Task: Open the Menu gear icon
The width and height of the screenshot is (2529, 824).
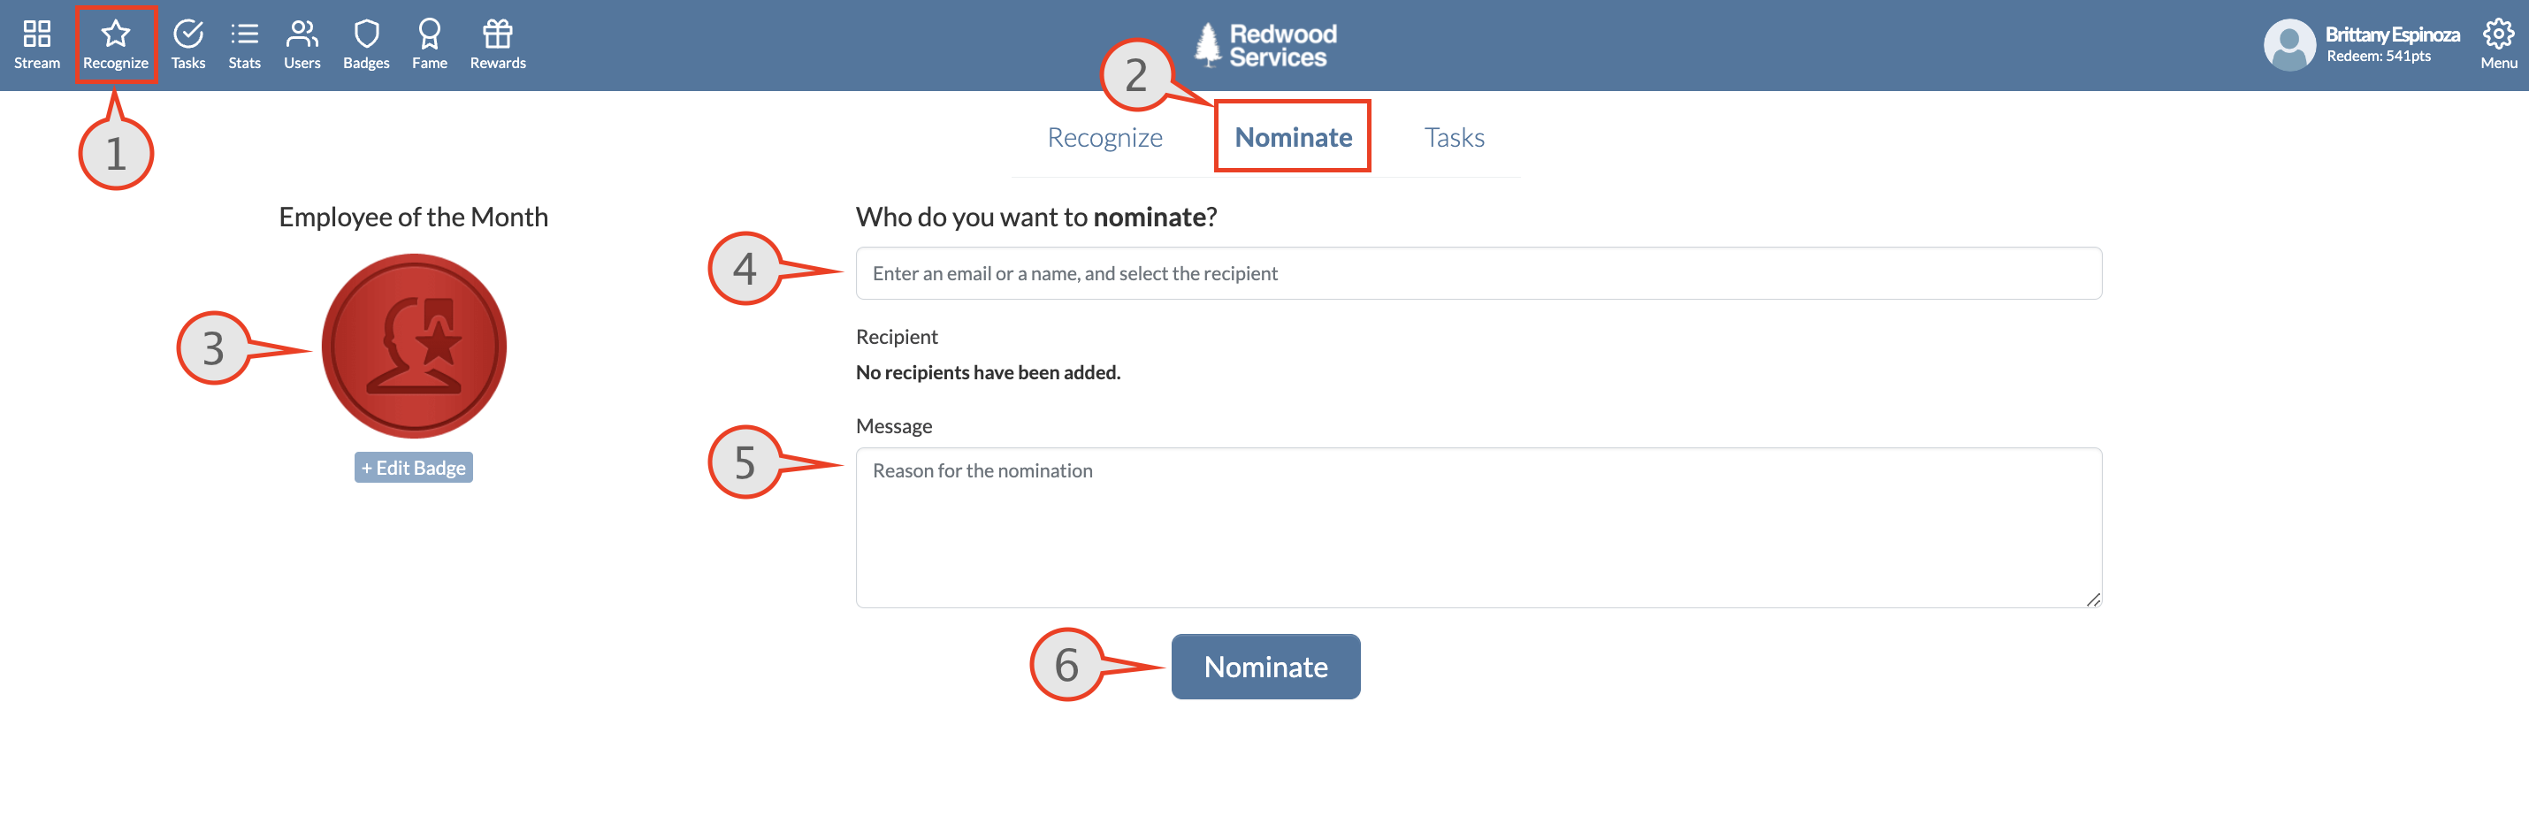Action: click(x=2497, y=34)
